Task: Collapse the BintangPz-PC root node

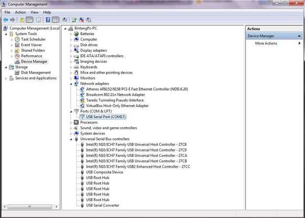Action: (65, 29)
